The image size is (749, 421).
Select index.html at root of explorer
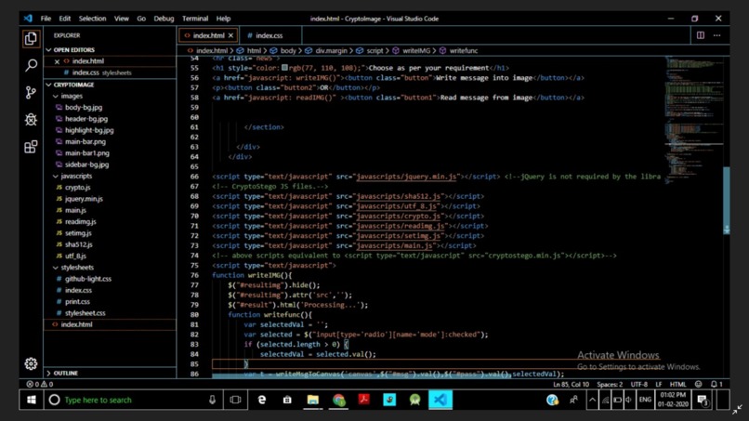click(x=76, y=324)
